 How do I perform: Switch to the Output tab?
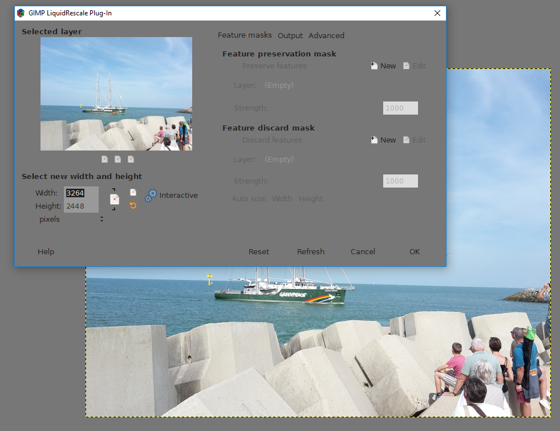(x=290, y=35)
